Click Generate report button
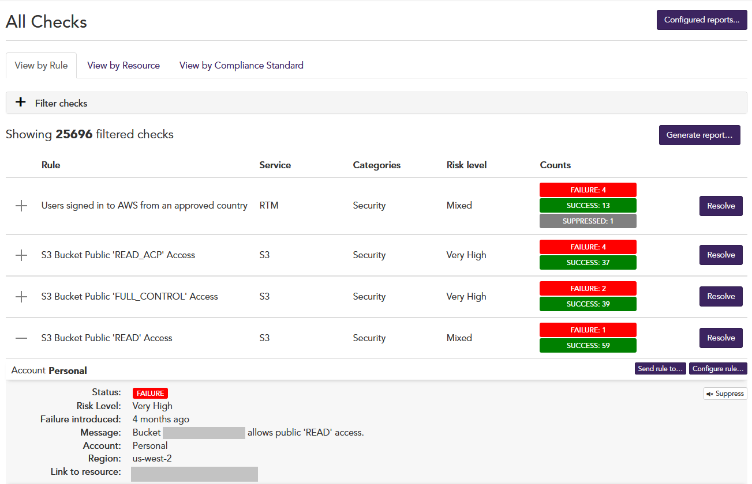752x484 pixels. click(x=699, y=135)
